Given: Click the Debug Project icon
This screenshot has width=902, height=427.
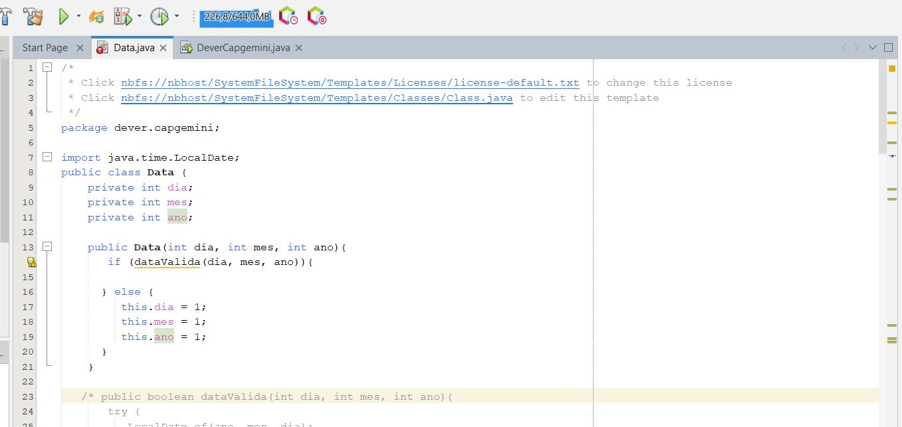Looking at the screenshot, I should click(123, 16).
